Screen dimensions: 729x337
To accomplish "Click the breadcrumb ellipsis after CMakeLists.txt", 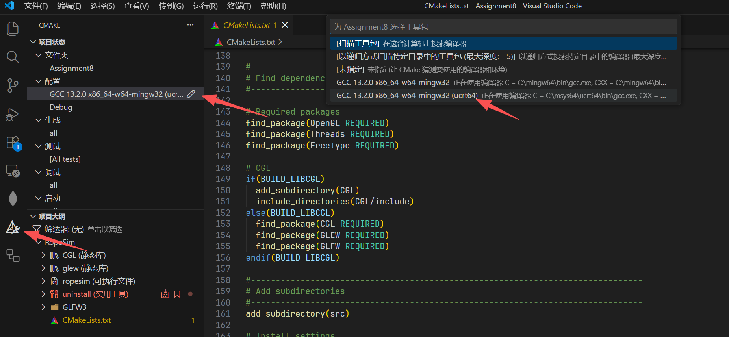I will (x=288, y=42).
